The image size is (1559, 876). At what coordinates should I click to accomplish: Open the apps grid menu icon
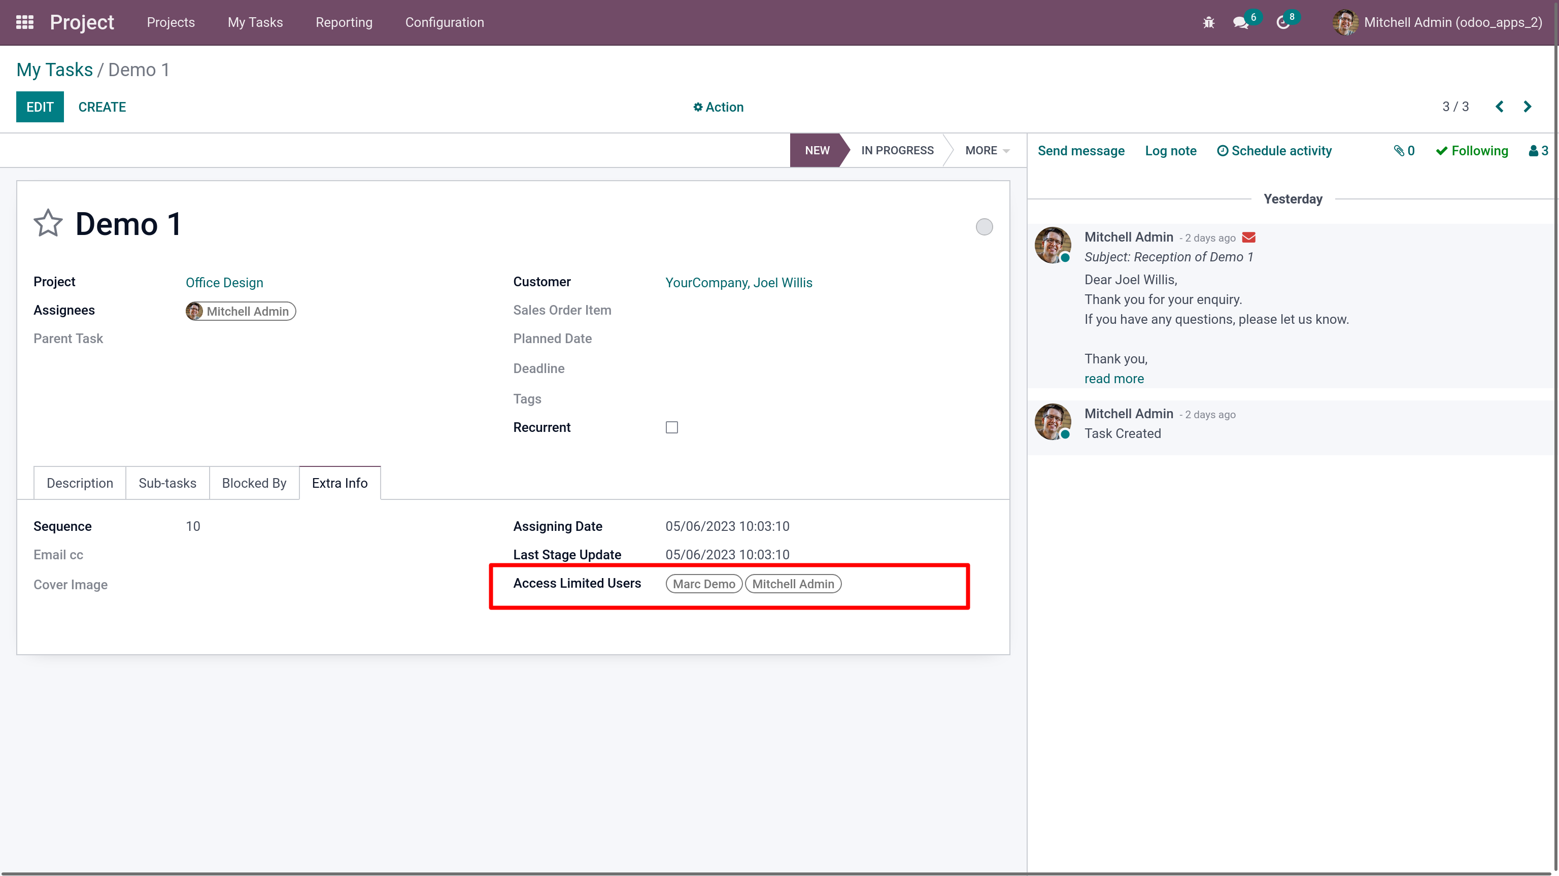point(24,22)
